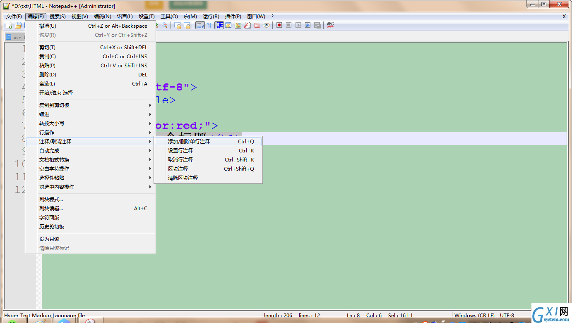Expand 文档格式转换 submenu
Image resolution: width=572 pixels, height=323 pixels.
[x=90, y=159]
